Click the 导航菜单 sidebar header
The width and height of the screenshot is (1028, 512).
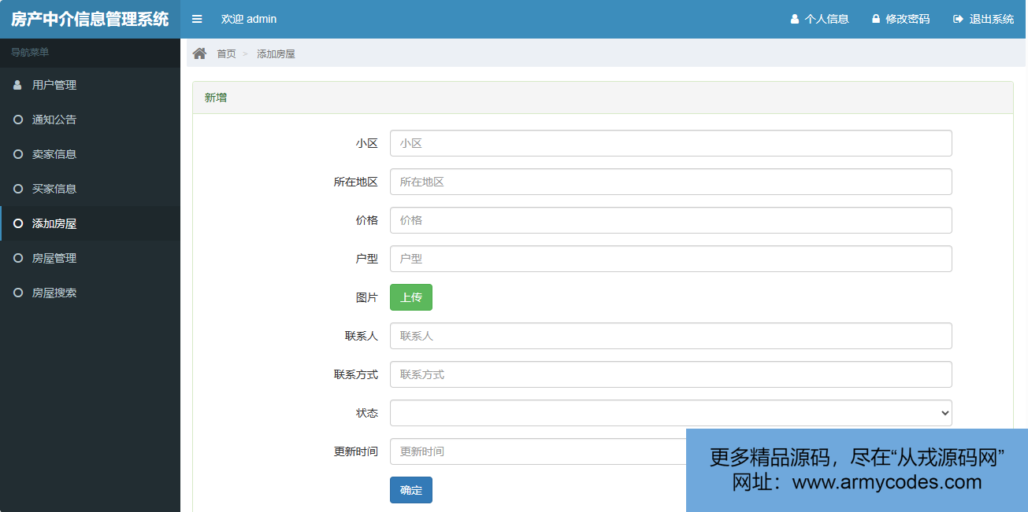(x=30, y=52)
